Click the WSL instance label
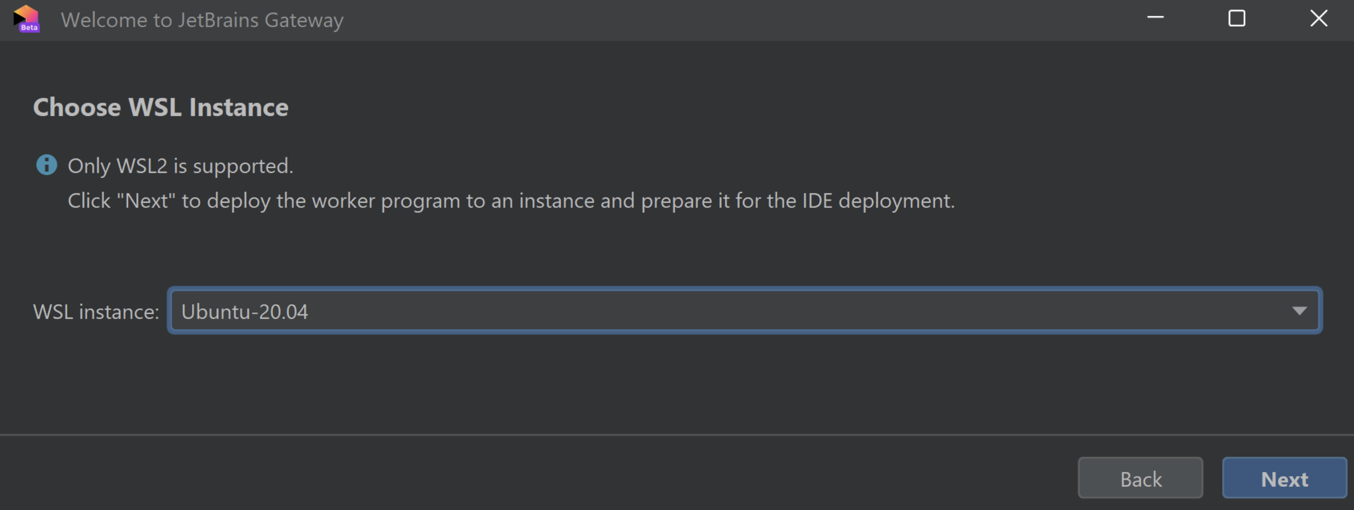 96,311
